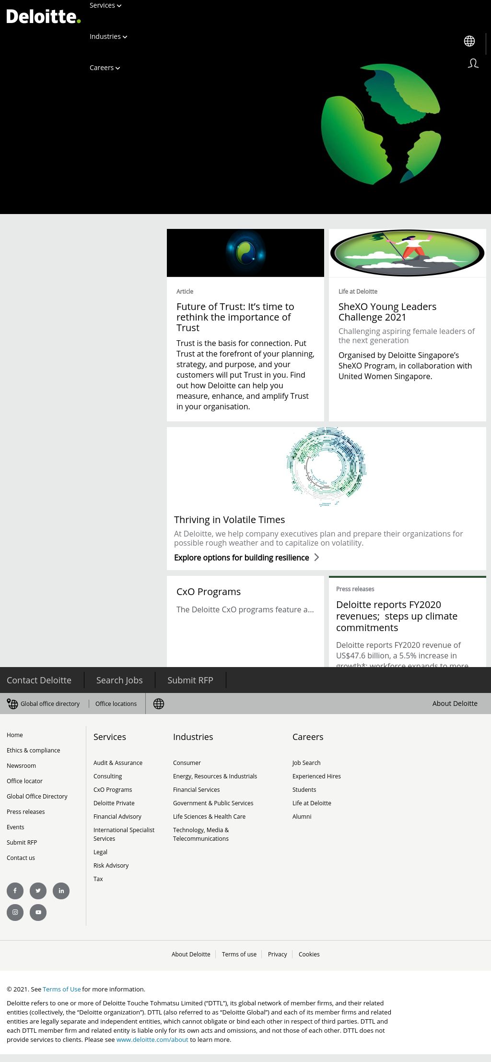Click the Future of Trust article thumbnail

point(245,253)
